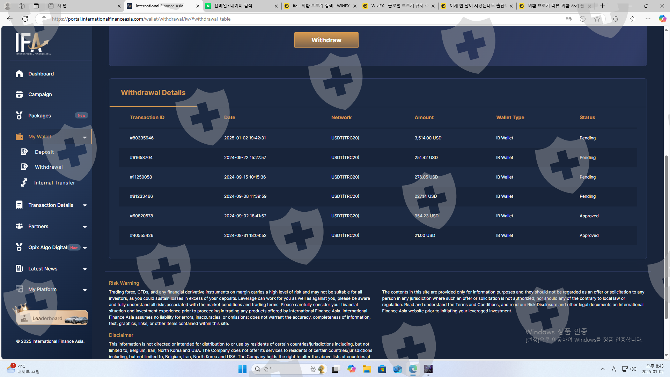The image size is (670, 377).
Task: Click the Campaign calendar icon
Action: [x=19, y=94]
